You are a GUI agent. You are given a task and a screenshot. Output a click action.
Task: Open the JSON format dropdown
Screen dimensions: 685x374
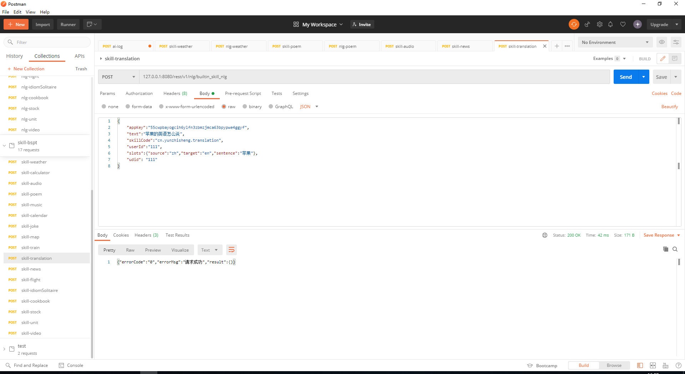point(309,107)
